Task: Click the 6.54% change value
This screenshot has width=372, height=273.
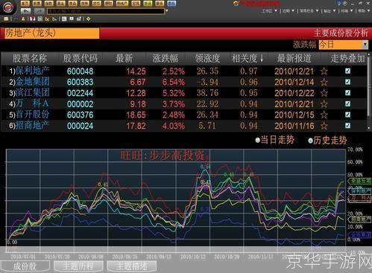Action: pos(174,83)
